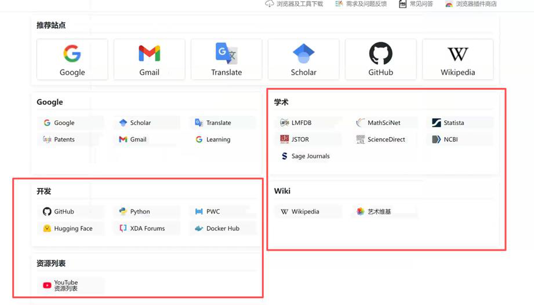Open GitHub in the 开发 section
The width and height of the screenshot is (534, 305).
[71, 211]
